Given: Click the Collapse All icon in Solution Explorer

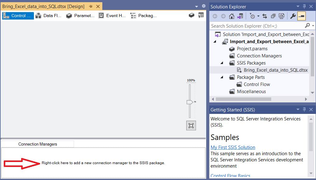Looking at the screenshot, I should click(273, 16).
